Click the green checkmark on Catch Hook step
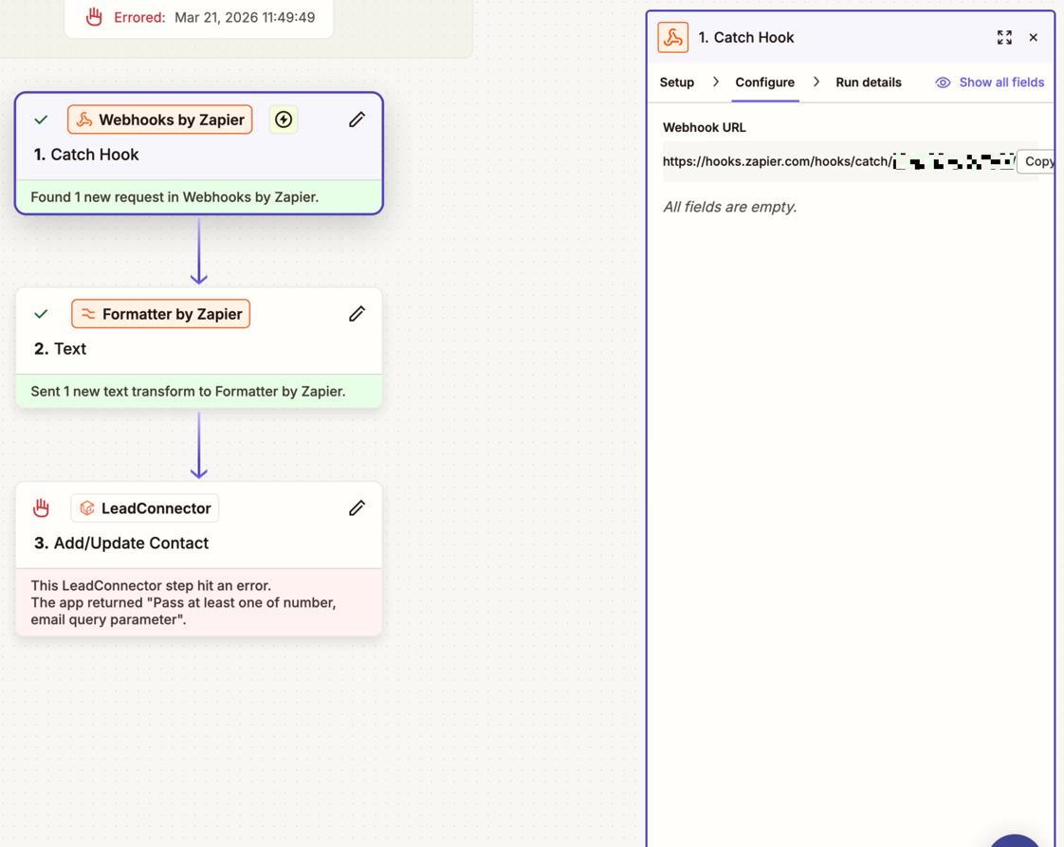This screenshot has height=847, width=1064. tap(41, 120)
